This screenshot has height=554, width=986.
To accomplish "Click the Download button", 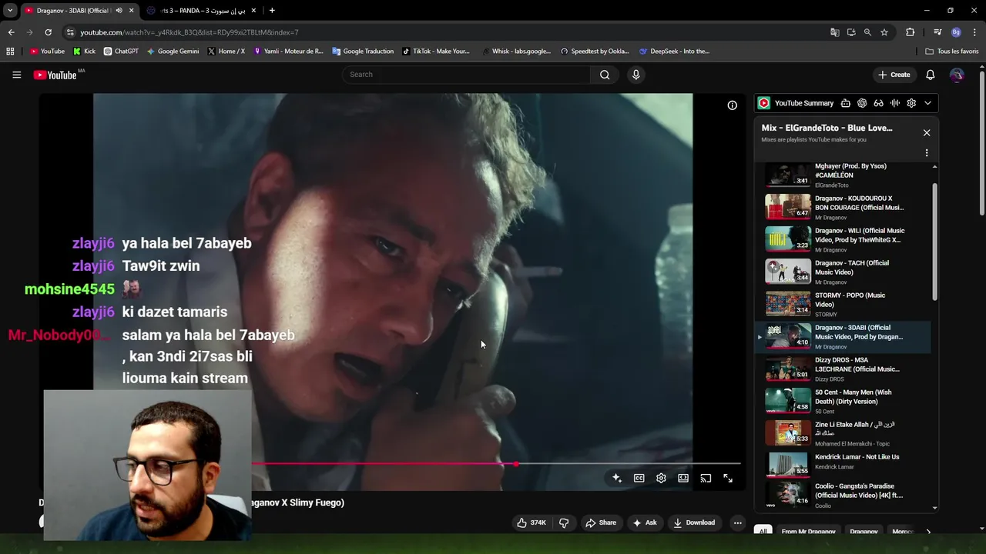I will 694,522.
